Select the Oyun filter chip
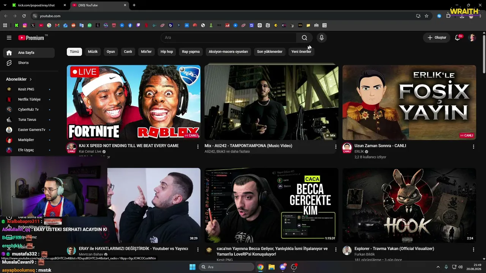This screenshot has width=486, height=273. point(111,52)
